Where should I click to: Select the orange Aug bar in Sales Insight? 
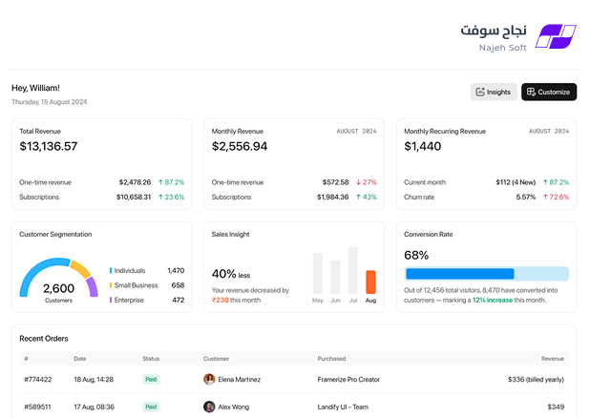coord(370,282)
